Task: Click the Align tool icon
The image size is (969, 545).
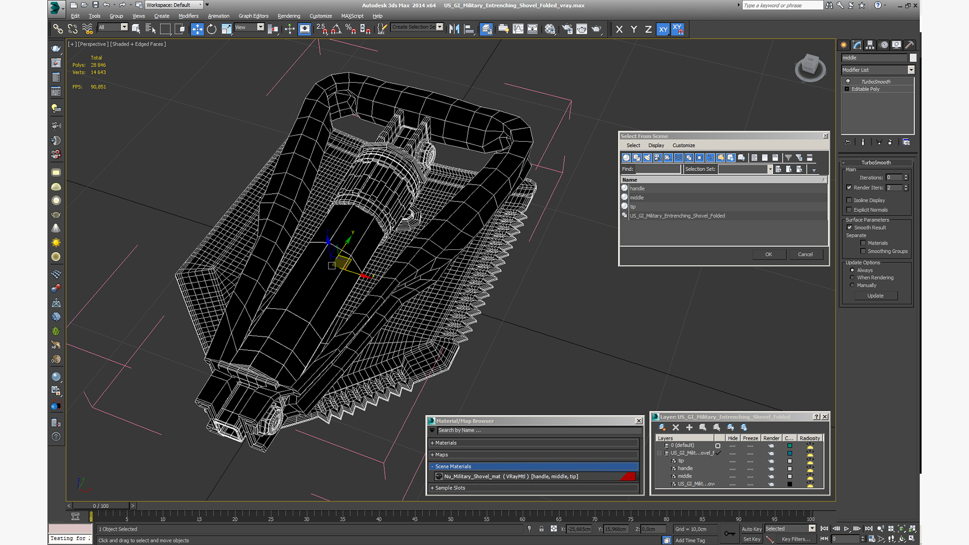Action: (x=469, y=29)
